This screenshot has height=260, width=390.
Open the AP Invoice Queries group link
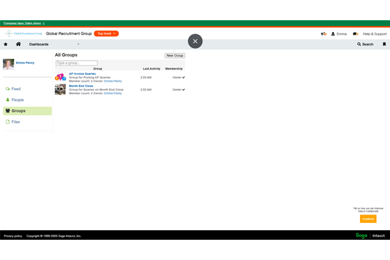pyautogui.click(x=83, y=73)
